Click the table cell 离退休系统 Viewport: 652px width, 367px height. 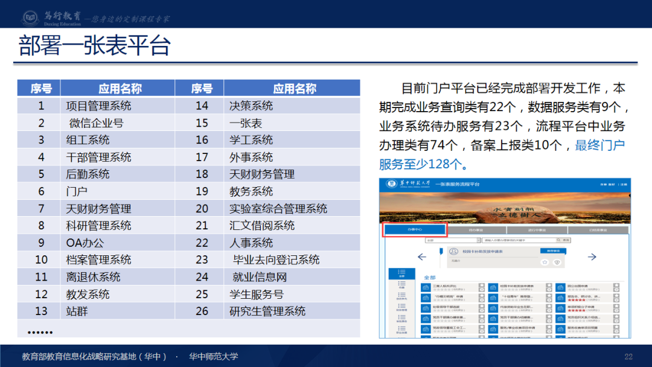point(93,277)
